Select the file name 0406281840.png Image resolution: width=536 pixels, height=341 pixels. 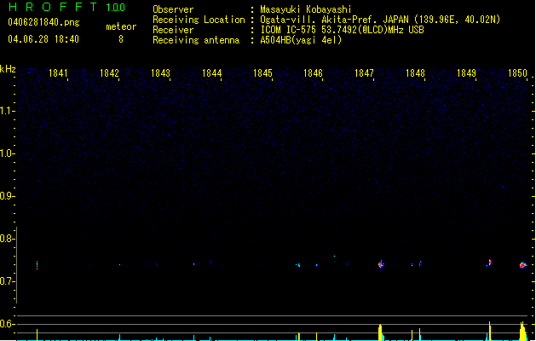coord(43,22)
